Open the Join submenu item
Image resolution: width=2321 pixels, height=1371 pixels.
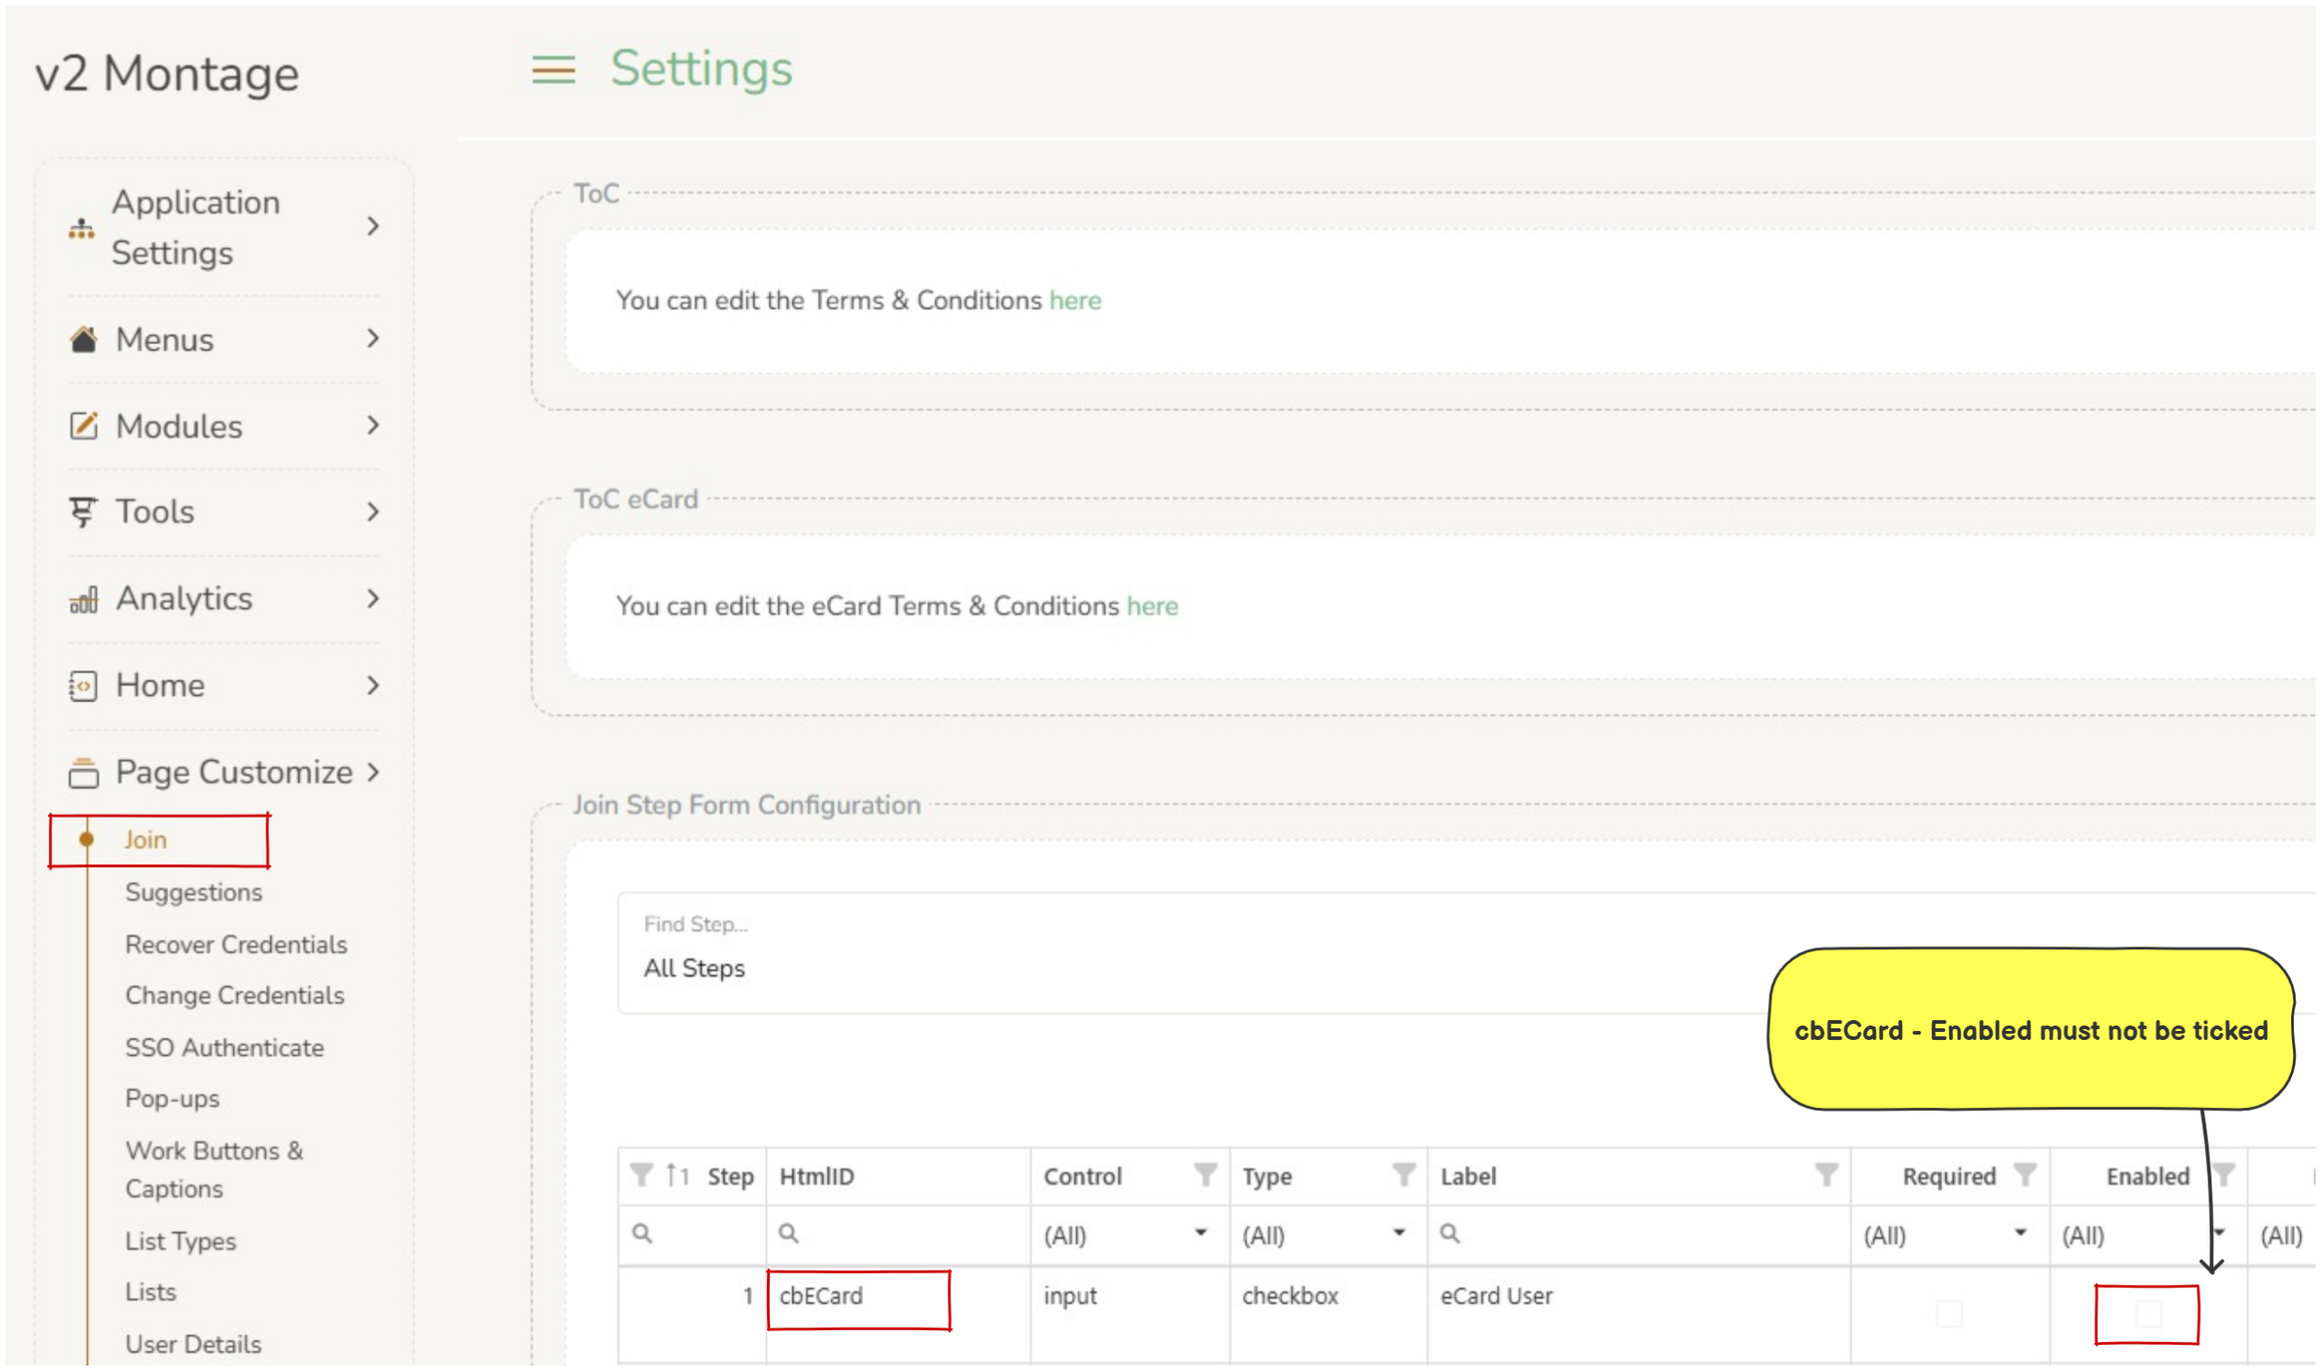coord(146,840)
